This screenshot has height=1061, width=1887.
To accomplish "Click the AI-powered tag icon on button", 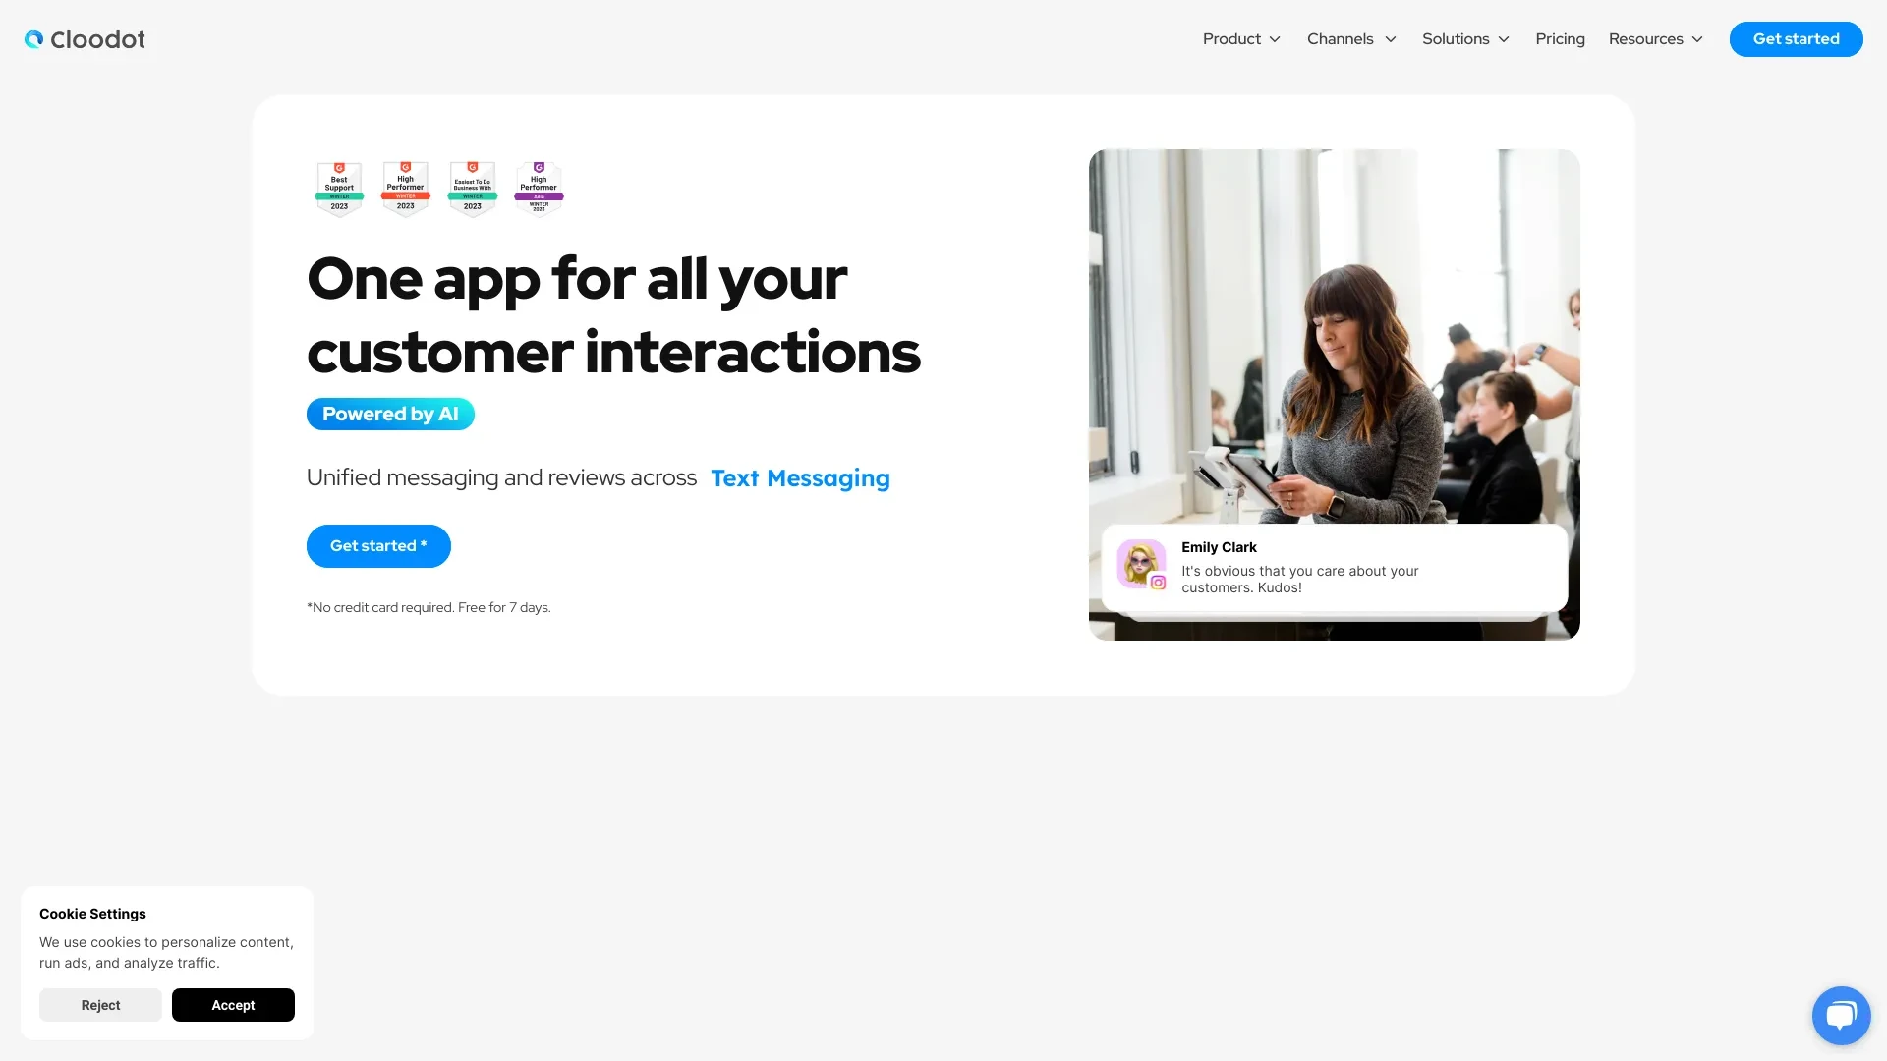I will coord(390,414).
